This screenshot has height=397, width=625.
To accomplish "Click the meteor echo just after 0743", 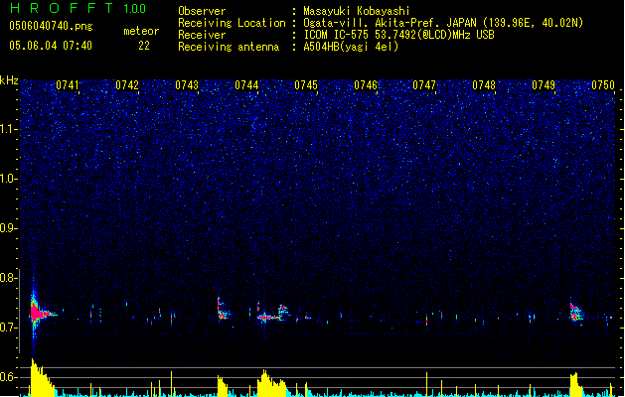I will 223,310.
